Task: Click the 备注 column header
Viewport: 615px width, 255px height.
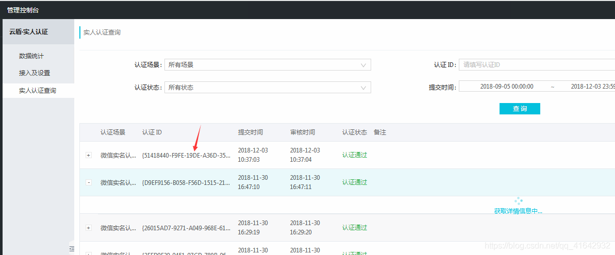Action: 380,132
